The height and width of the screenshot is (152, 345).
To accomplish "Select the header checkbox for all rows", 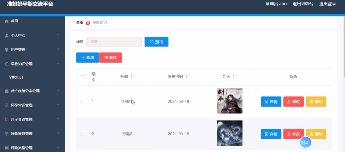I will [83, 77].
